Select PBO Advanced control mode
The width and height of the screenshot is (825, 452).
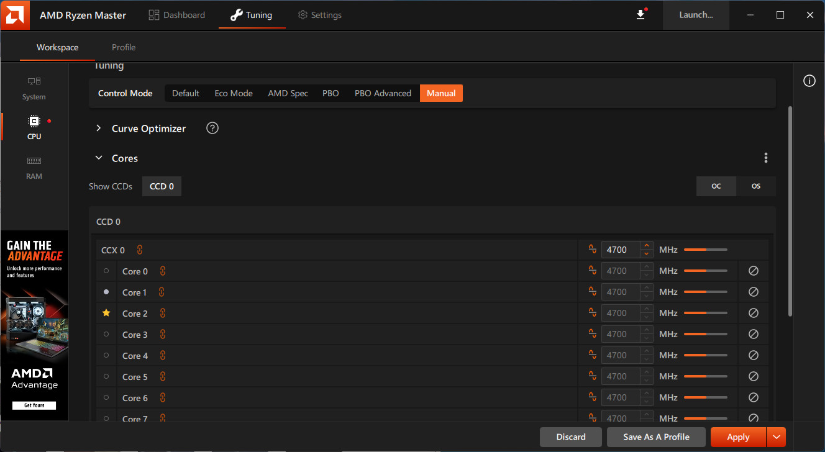[x=383, y=94]
